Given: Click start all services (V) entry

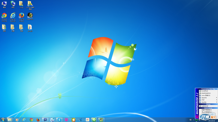Looking at the screenshot, I should [x=208, y=110].
